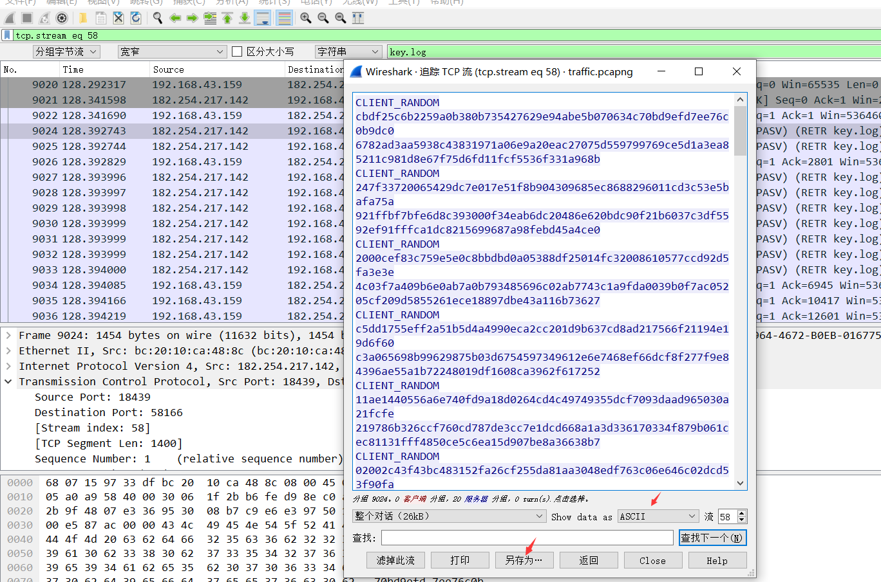881x582 pixels.
Task: Collapse the Transmission Control Protocol node
Action: tap(8, 382)
